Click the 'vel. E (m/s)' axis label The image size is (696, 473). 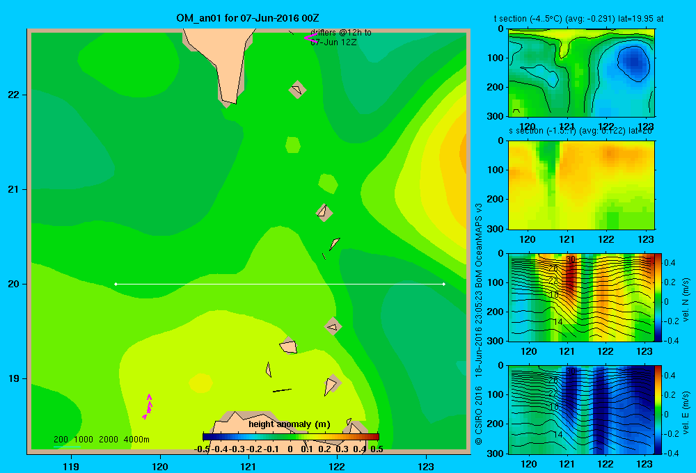click(x=686, y=412)
